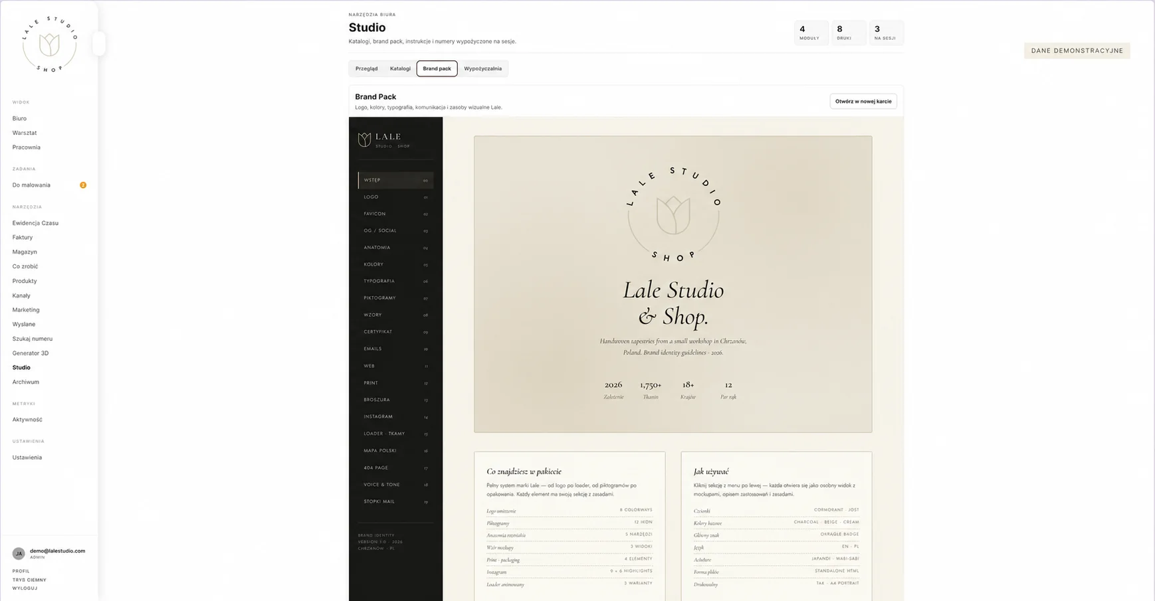
Task: Click the Dane demonstracyjne badge
Action: [x=1077, y=50]
